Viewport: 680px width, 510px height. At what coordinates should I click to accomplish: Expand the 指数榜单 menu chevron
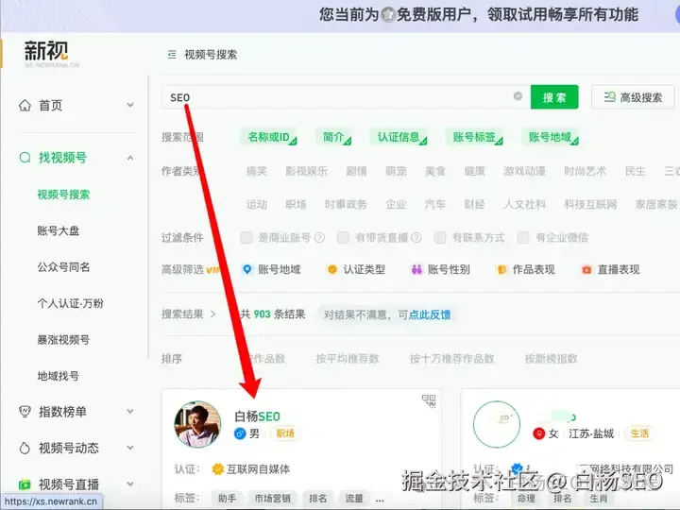(x=130, y=411)
